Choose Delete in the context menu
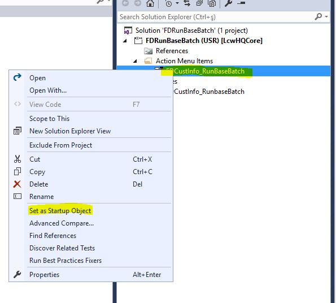 (x=39, y=184)
